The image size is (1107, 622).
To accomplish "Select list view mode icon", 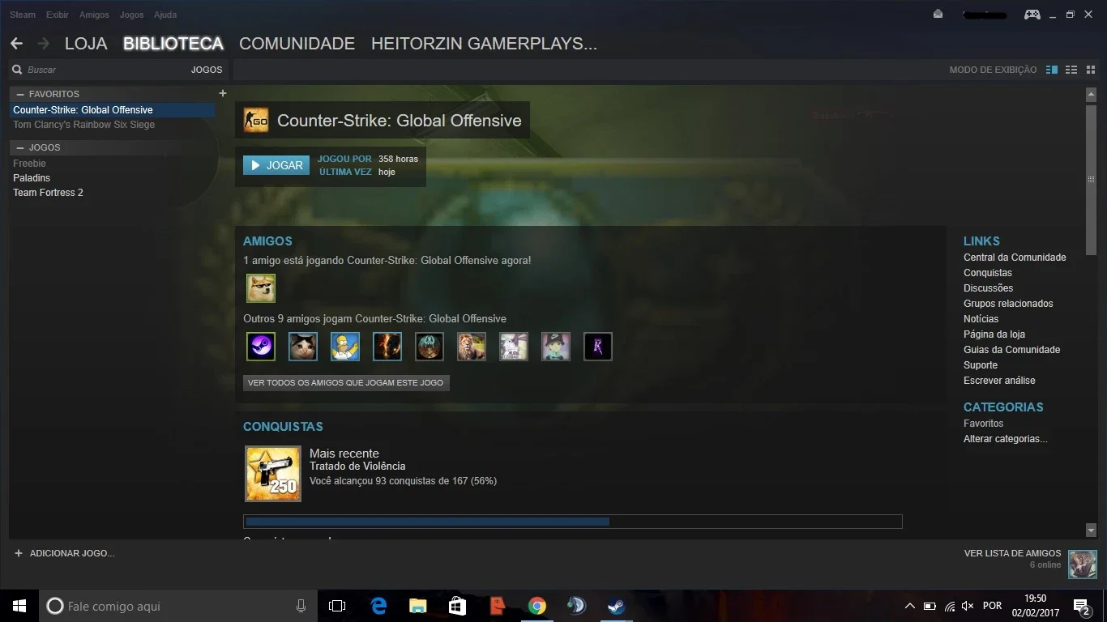I will click(1071, 70).
